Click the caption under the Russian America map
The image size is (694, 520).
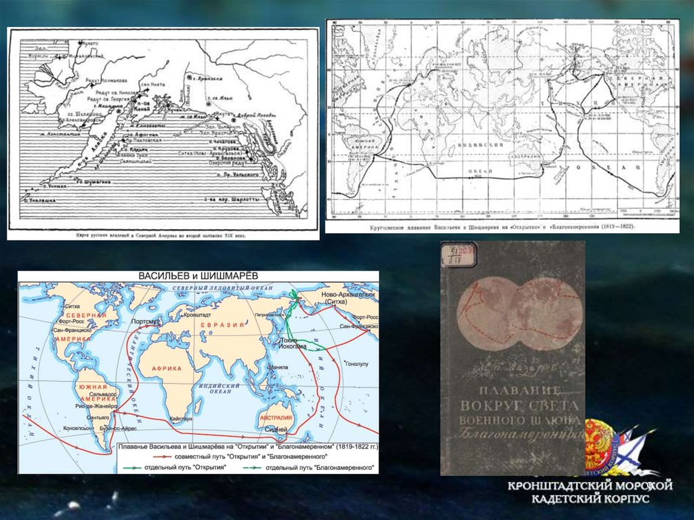coord(163,234)
